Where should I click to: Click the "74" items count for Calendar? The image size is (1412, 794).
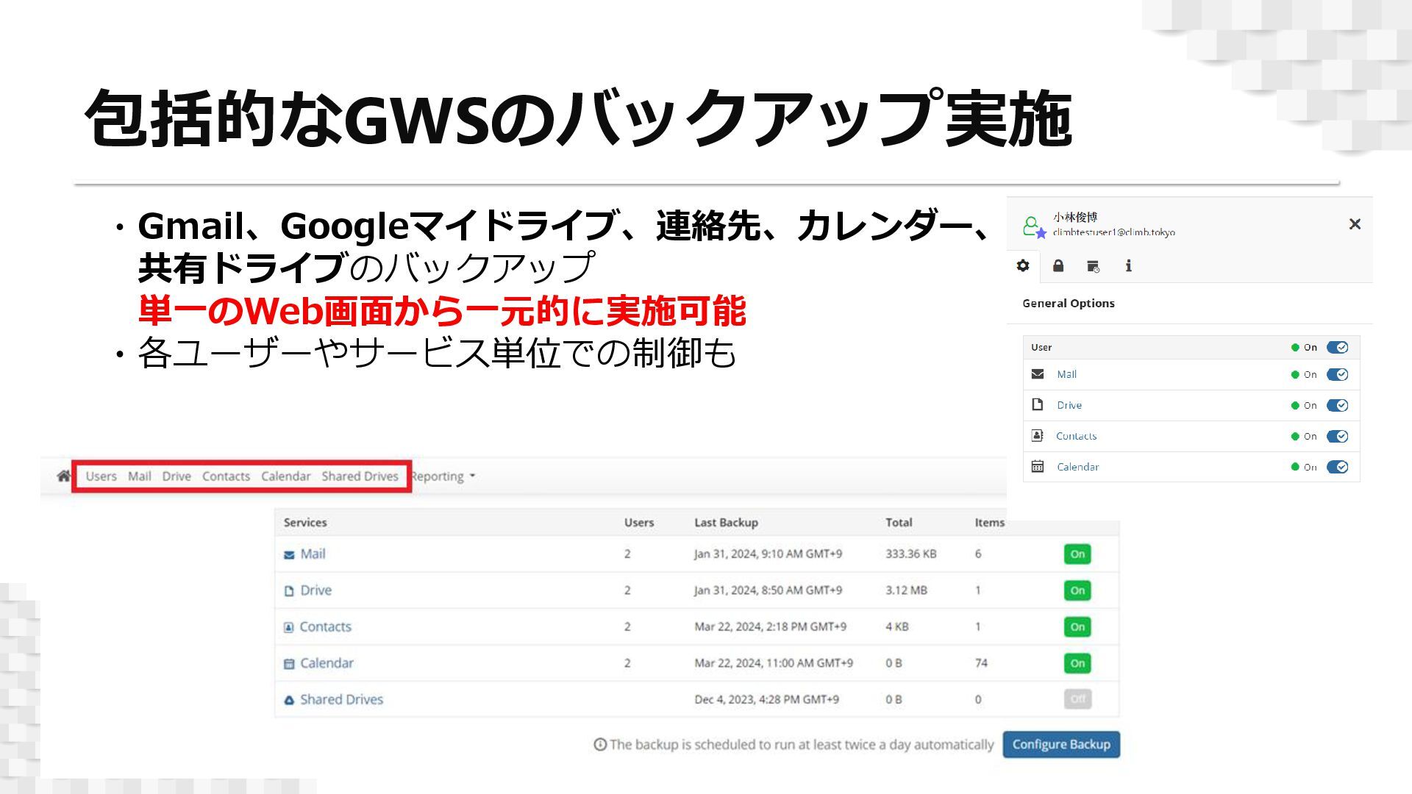coord(981,663)
